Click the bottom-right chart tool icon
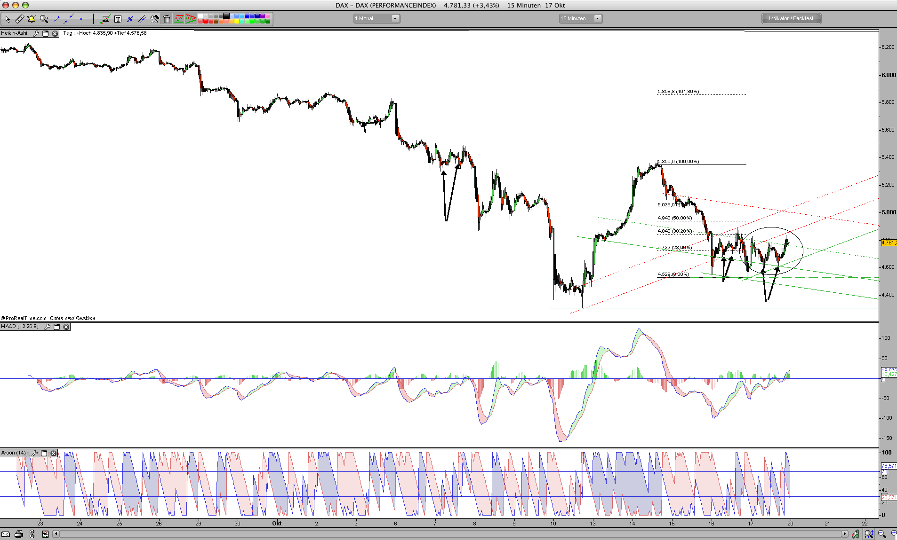897x540 pixels. (x=855, y=534)
